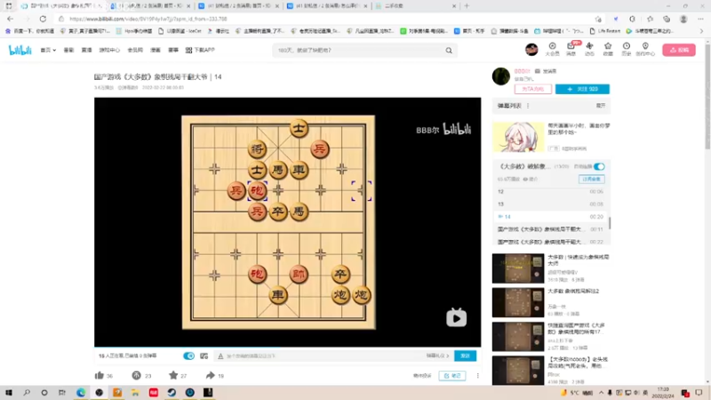Open the 弹幕礼仪 link
The width and height of the screenshot is (711, 400).
[437, 356]
